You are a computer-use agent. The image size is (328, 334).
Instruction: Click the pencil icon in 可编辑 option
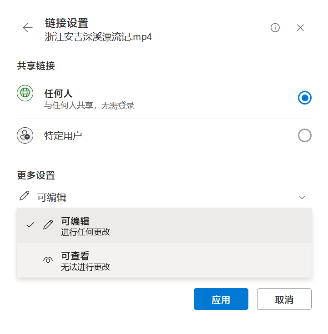[x=48, y=224]
